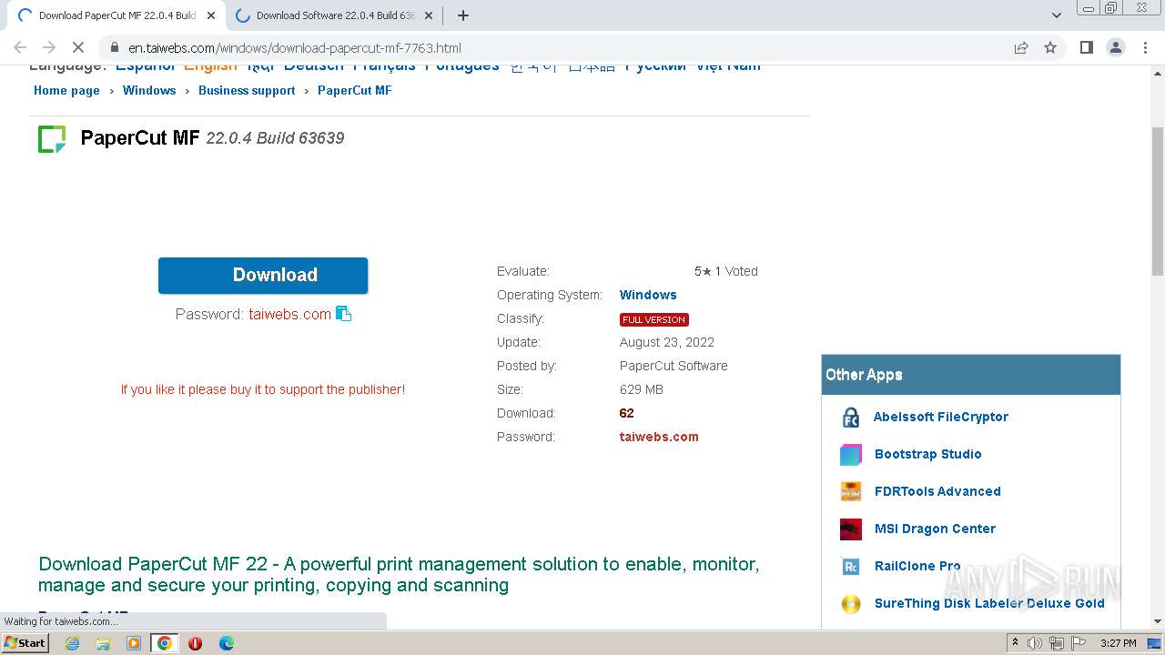Image resolution: width=1165 pixels, height=655 pixels.
Task: Copy password using the clipboard icon
Action: pos(343,314)
